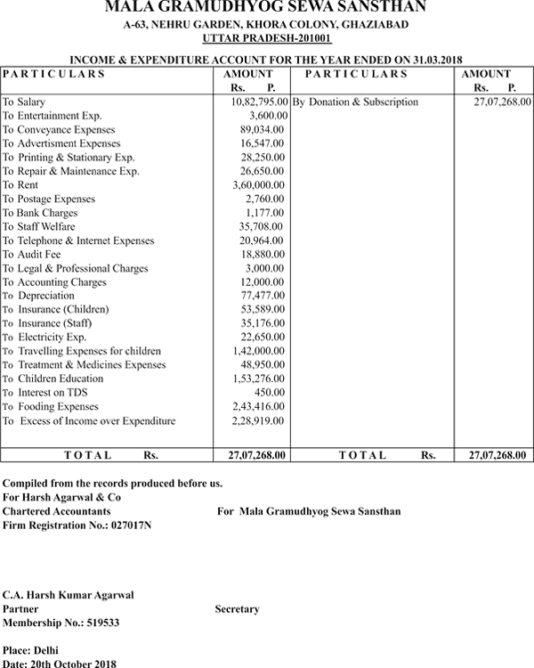Screen dimensions: 534x668
Task: Click the amount 3,600.00
Action: [268, 116]
